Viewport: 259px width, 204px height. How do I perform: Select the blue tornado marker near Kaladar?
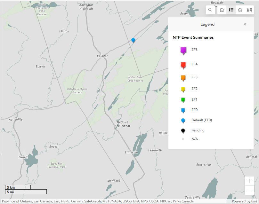[x=133, y=40]
